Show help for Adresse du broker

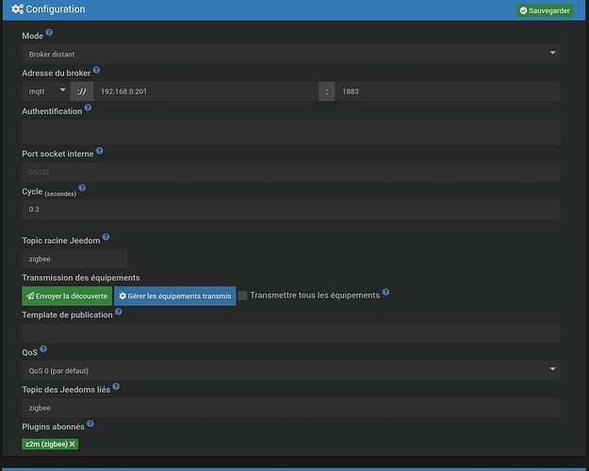tap(96, 70)
